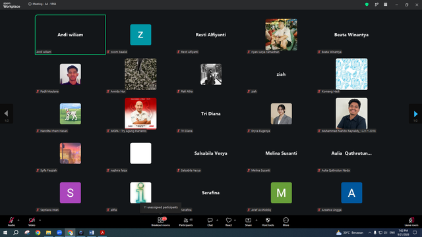Select nazhira faiza white avatar
The image size is (422, 237).
140,153
